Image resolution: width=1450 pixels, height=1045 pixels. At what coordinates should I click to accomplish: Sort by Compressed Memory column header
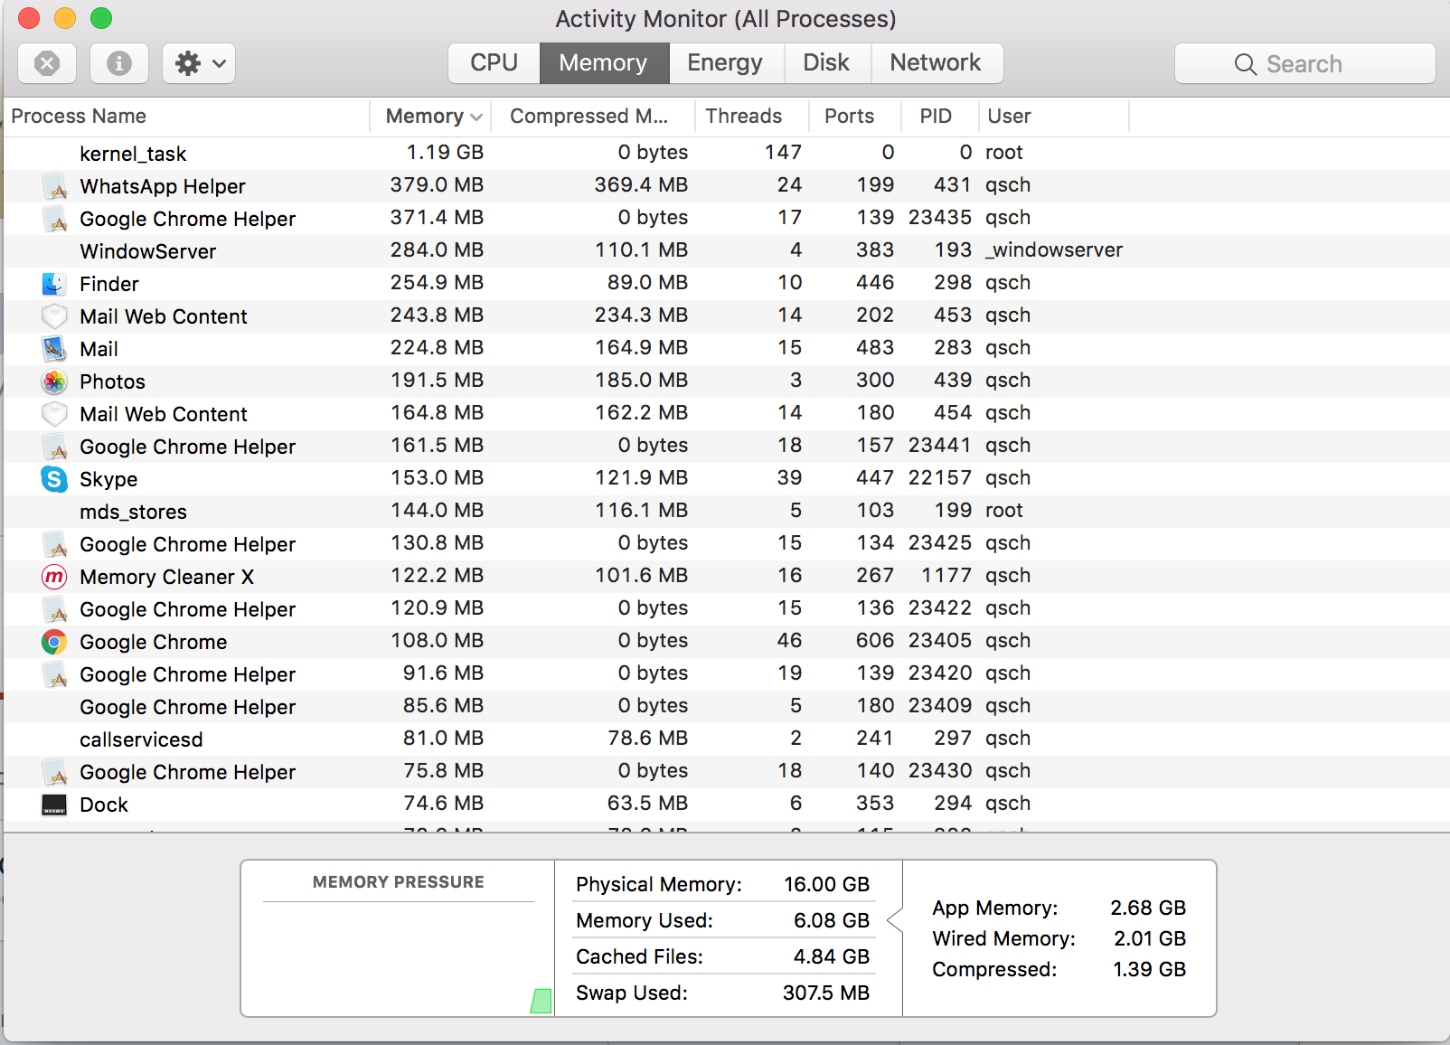[588, 117]
